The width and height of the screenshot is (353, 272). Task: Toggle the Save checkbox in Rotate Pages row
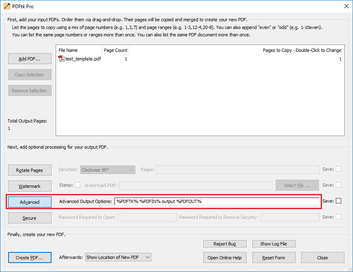coord(338,169)
